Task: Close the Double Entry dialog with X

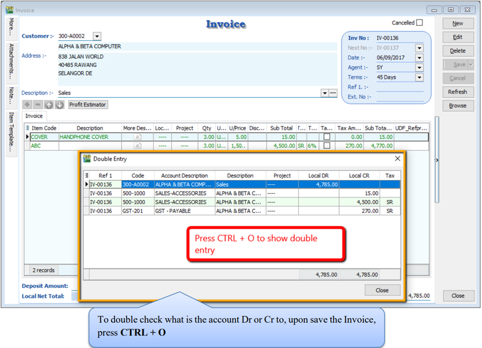Action: [x=398, y=159]
